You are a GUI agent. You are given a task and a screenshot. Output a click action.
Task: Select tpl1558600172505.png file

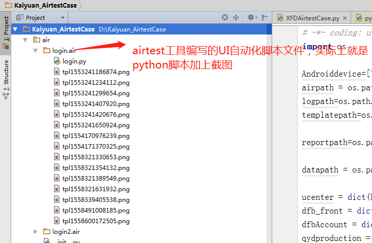tap(96, 221)
